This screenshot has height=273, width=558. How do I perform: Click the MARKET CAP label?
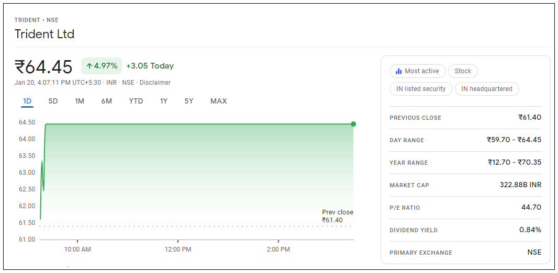coord(409,185)
